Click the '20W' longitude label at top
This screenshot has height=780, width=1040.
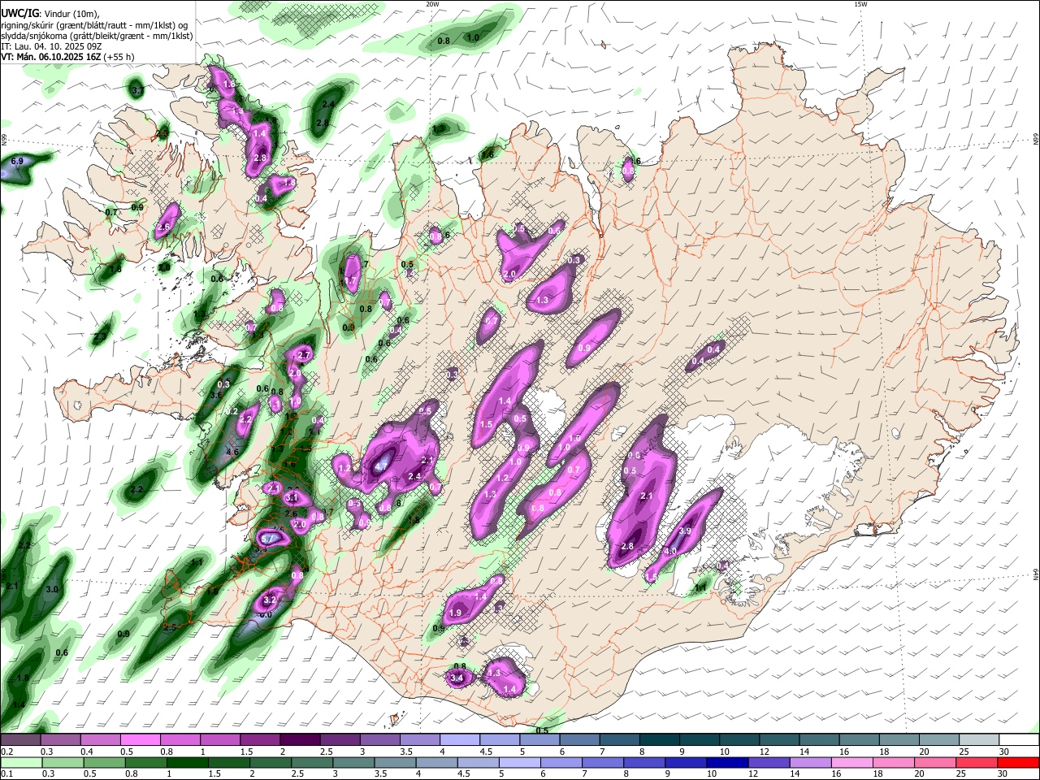pyautogui.click(x=432, y=4)
